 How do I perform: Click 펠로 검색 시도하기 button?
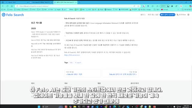(167, 15)
